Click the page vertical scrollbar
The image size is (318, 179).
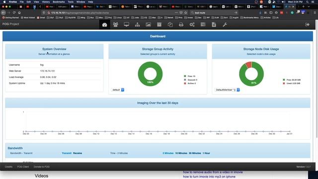317,79
